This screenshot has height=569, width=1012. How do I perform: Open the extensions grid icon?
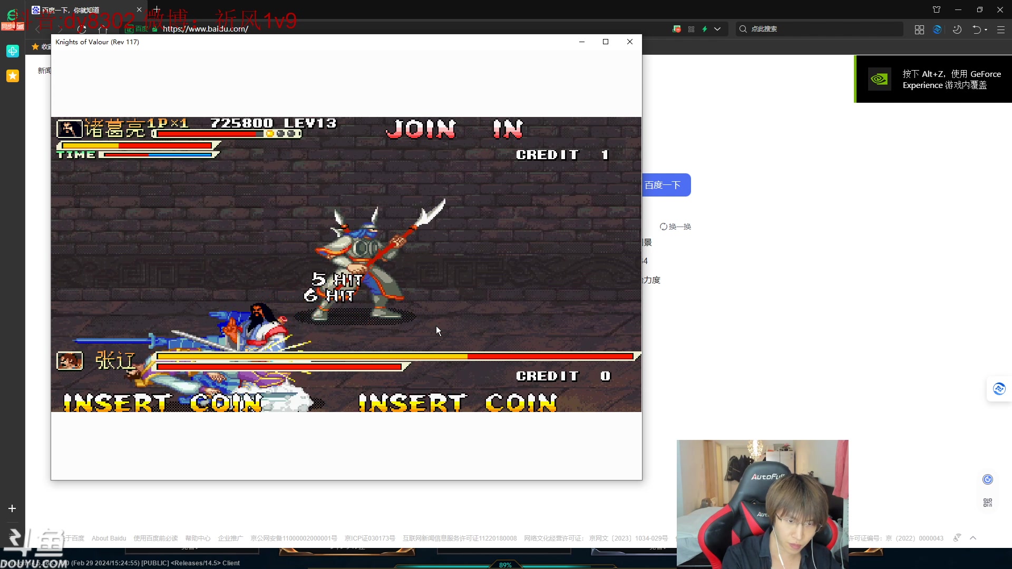coord(919,30)
